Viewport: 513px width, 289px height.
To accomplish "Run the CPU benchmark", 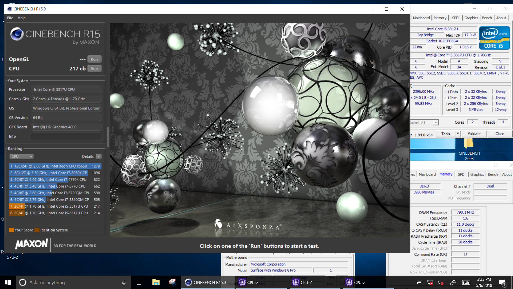I will pyautogui.click(x=94, y=69).
